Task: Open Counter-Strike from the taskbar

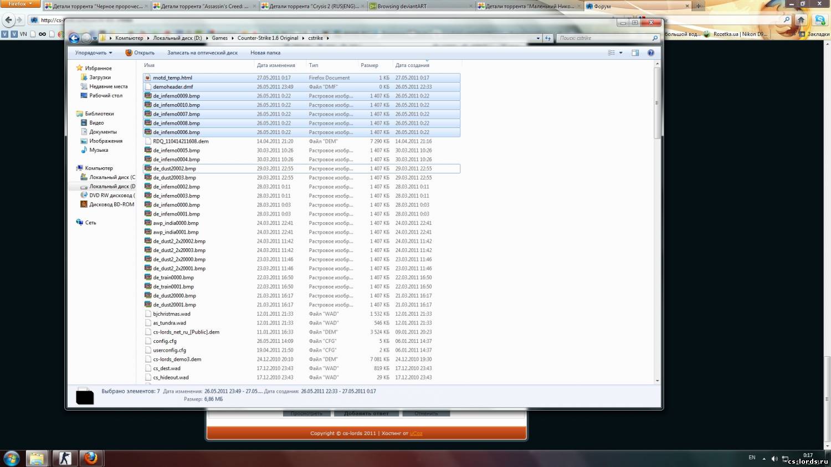Action: click(x=65, y=458)
